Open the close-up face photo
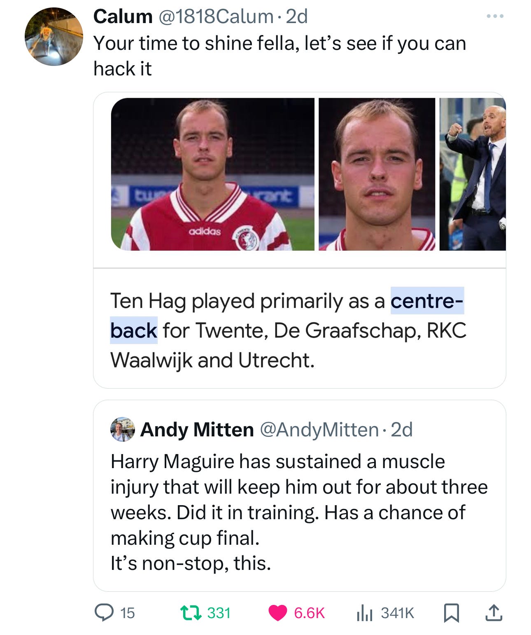The width and height of the screenshot is (531, 635). coord(377,174)
